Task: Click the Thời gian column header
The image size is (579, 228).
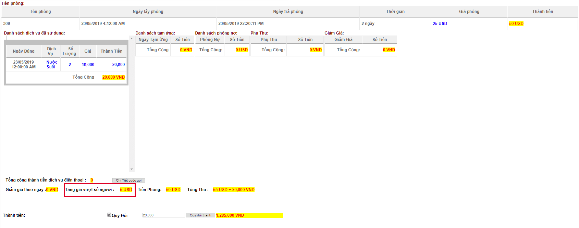Action: pos(395,12)
